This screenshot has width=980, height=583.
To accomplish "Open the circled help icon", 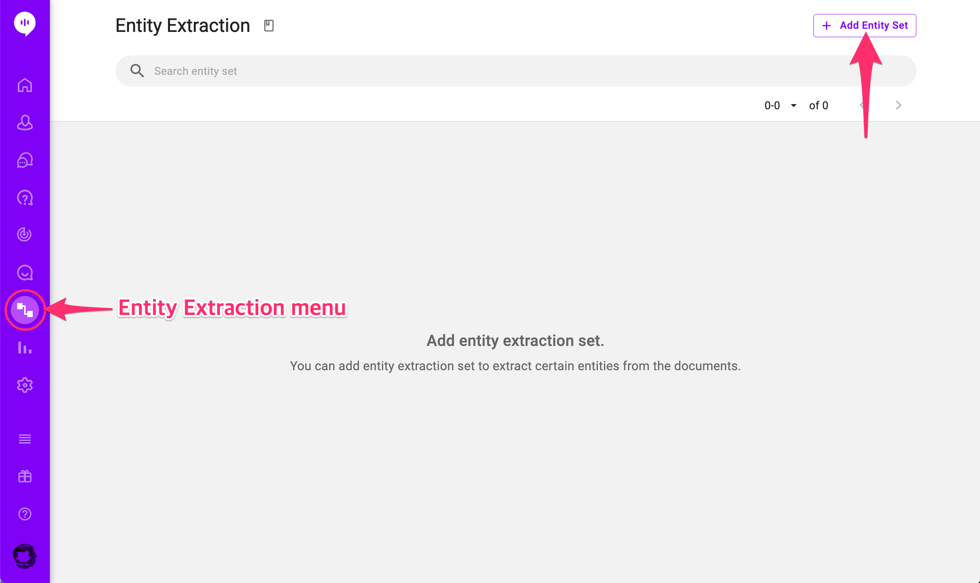I will tap(24, 514).
